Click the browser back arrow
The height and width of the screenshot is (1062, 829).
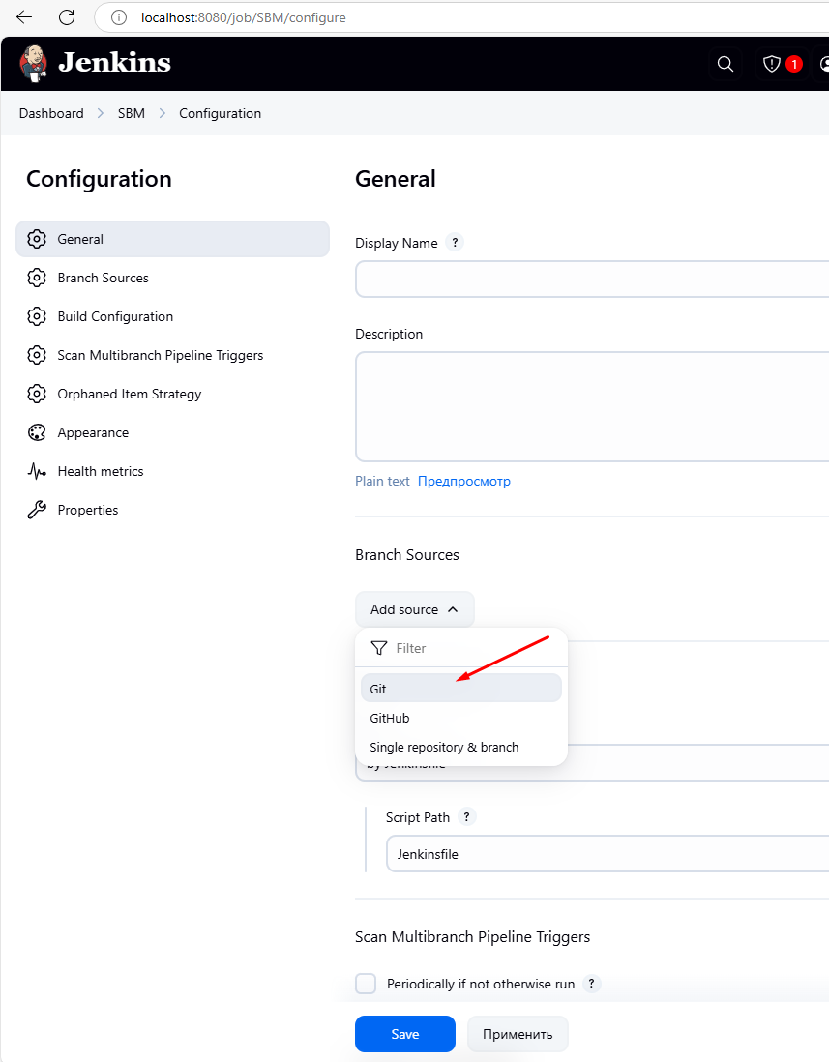pyautogui.click(x=24, y=17)
